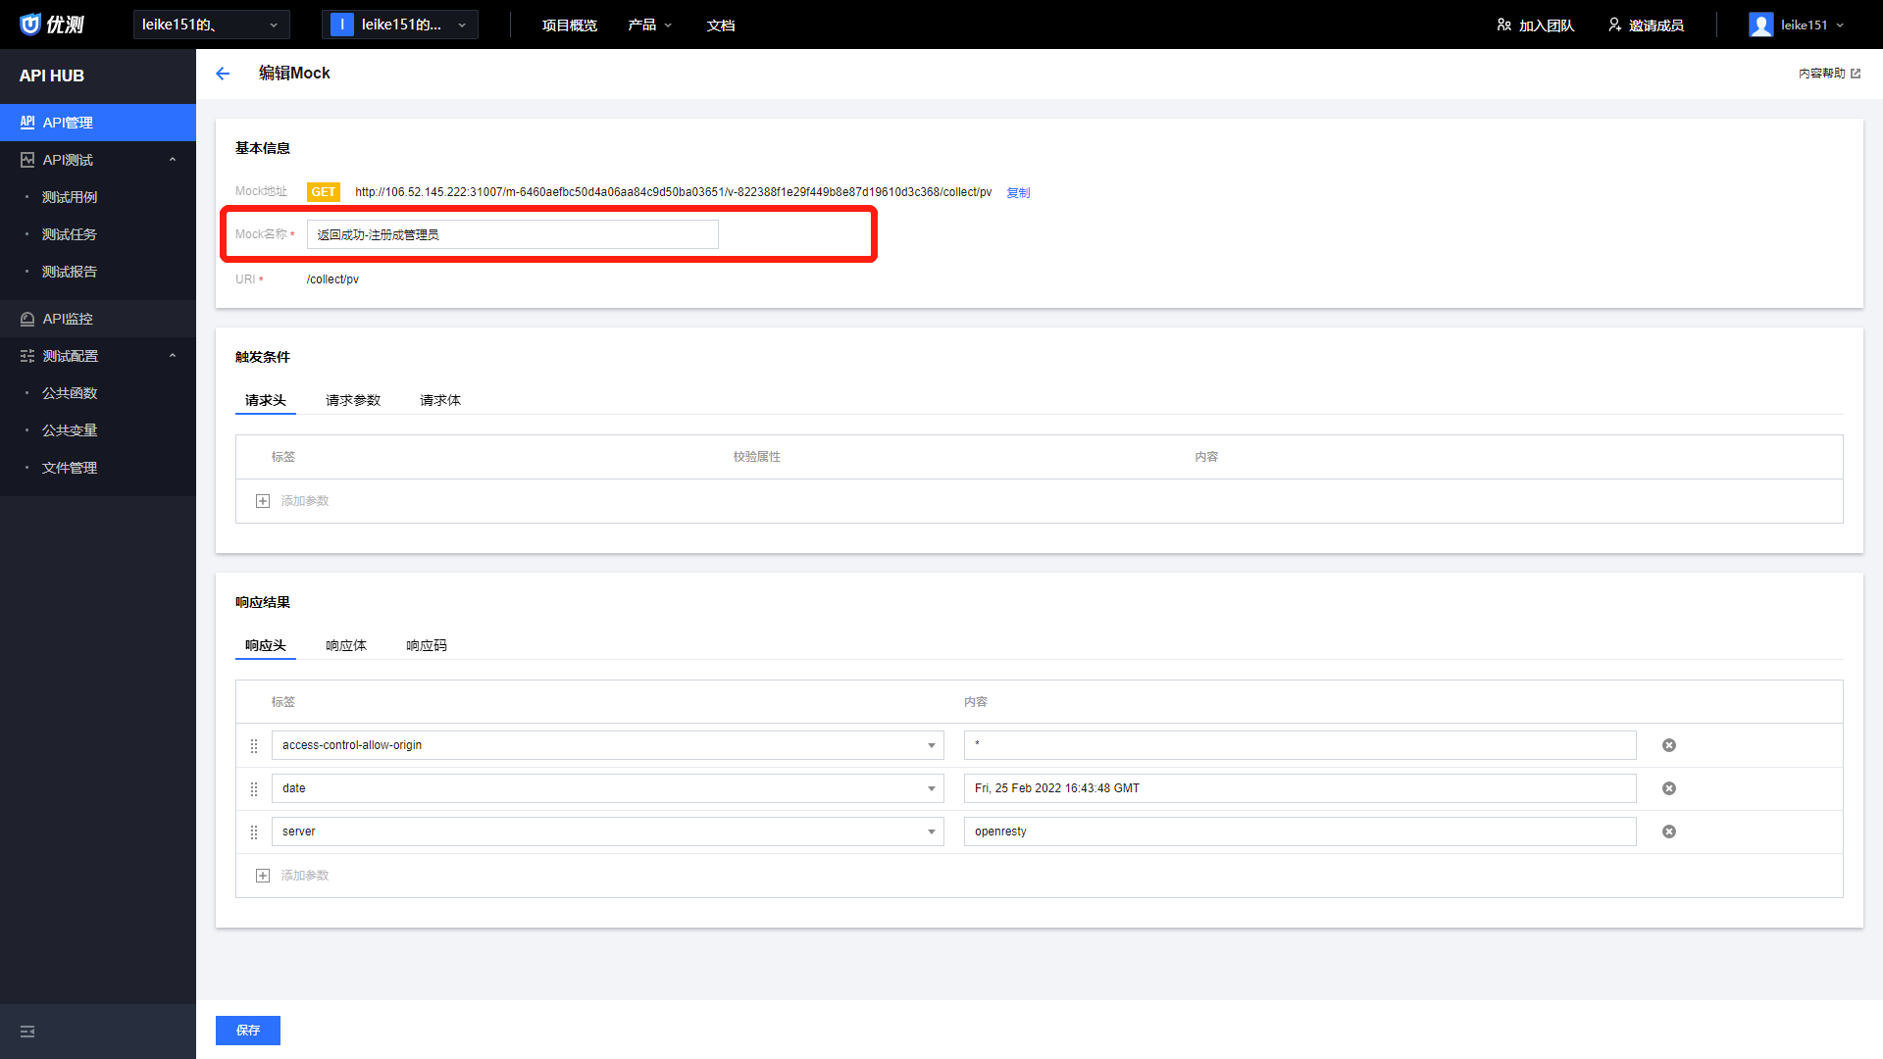Click the GET method badge

point(324,192)
